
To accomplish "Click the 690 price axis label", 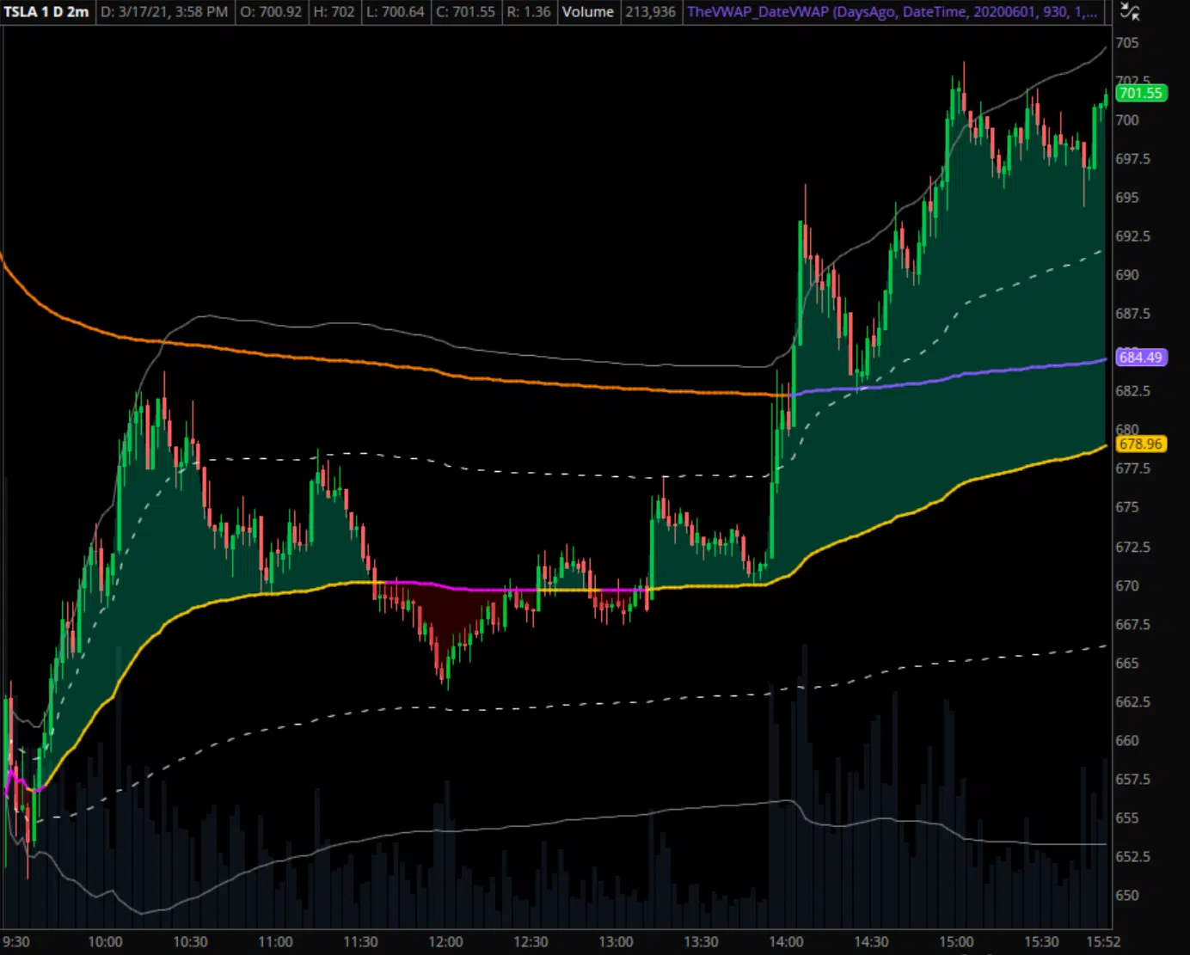I will click(1126, 275).
